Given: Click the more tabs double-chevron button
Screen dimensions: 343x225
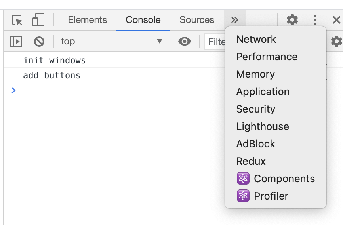Looking at the screenshot, I should click(235, 20).
